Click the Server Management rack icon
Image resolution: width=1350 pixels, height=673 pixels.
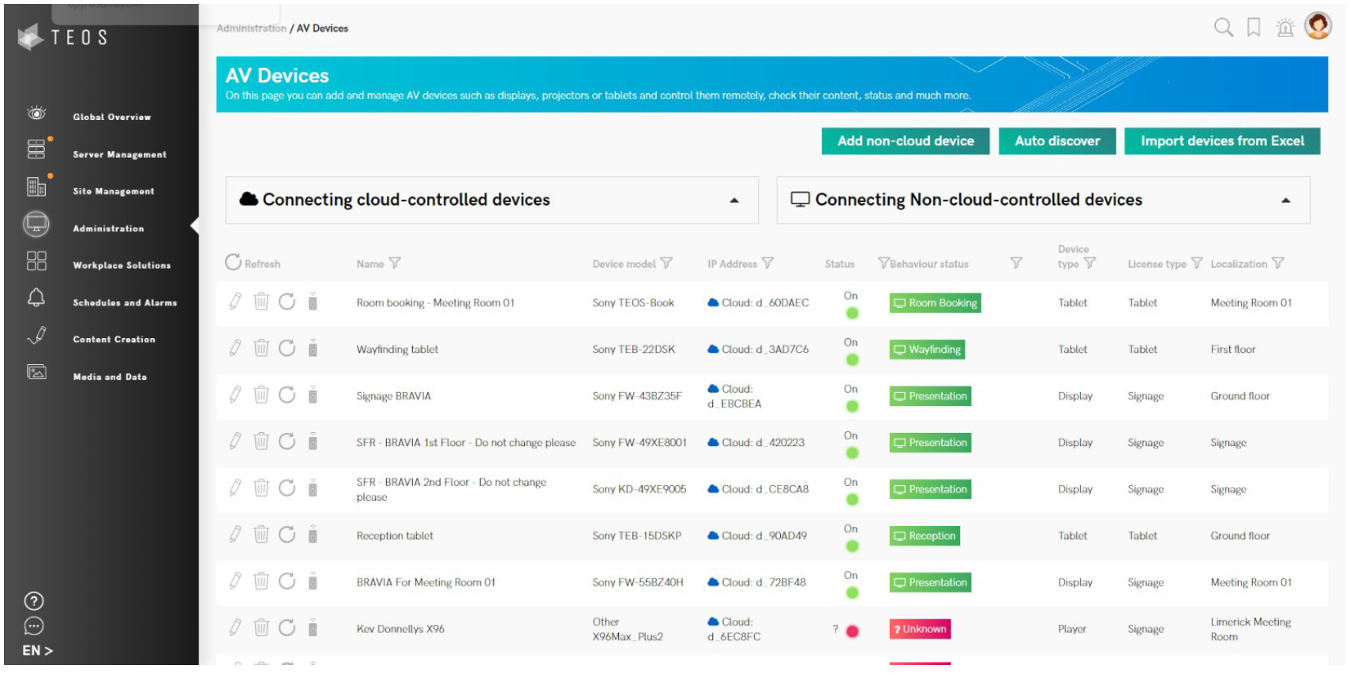coord(36,149)
